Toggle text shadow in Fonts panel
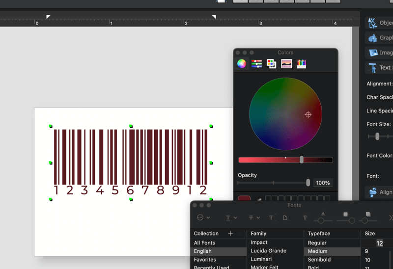Image resolution: width=393 pixels, height=269 pixels. (305, 217)
